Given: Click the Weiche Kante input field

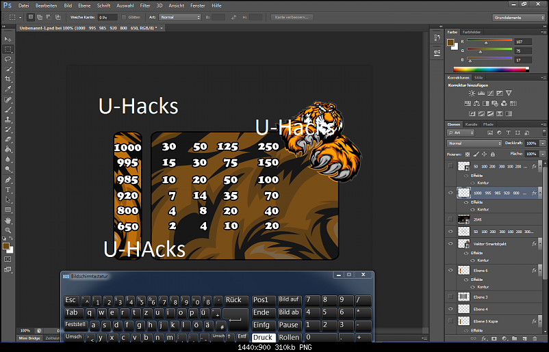Looking at the screenshot, I should click(107, 18).
